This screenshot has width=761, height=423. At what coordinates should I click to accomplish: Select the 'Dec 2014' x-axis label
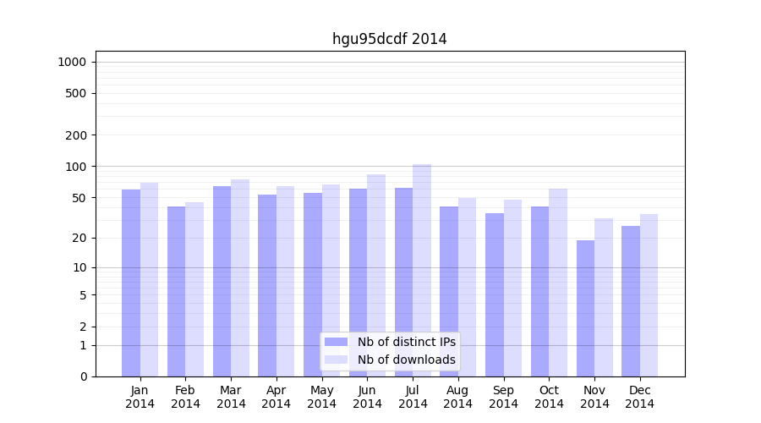640,397
